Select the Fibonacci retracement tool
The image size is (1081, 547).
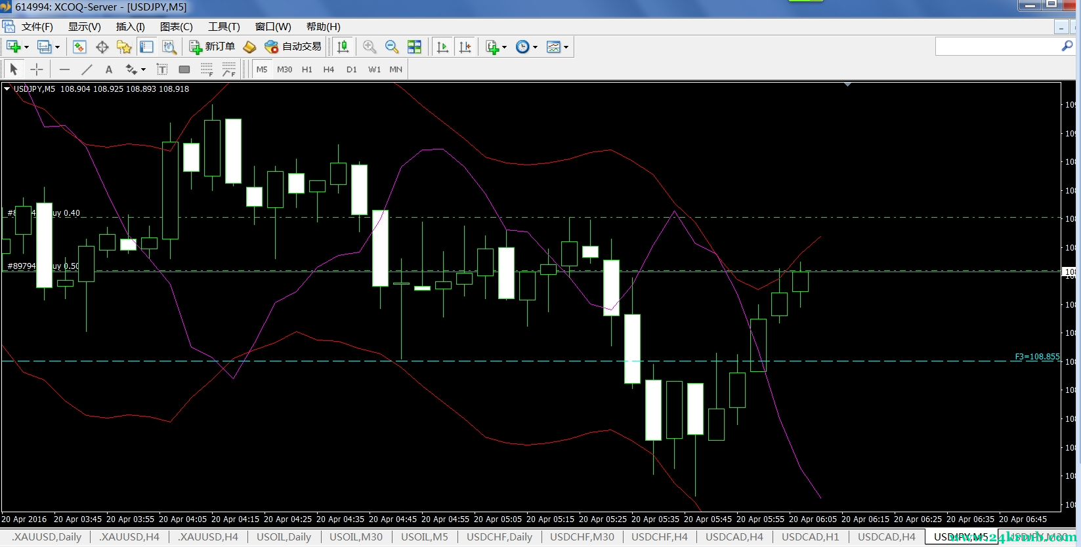(207, 69)
